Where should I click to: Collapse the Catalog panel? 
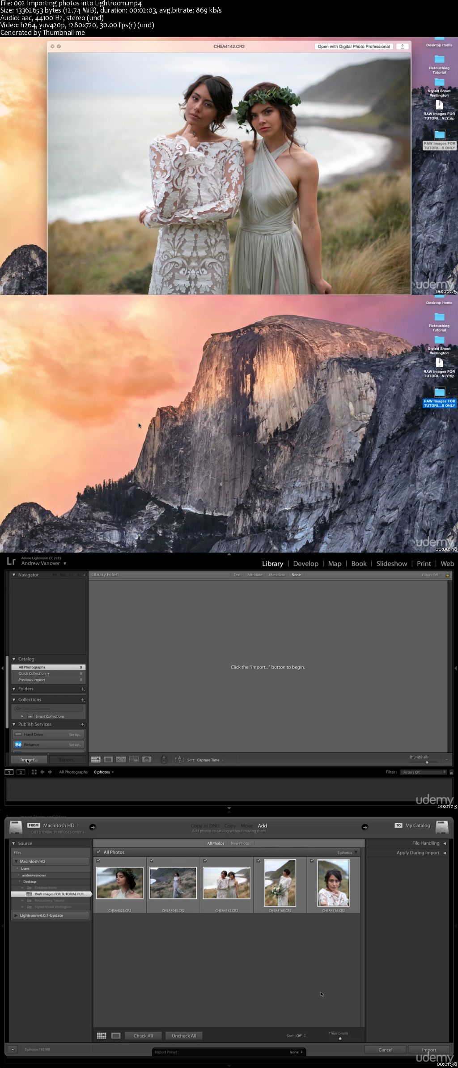(14, 659)
